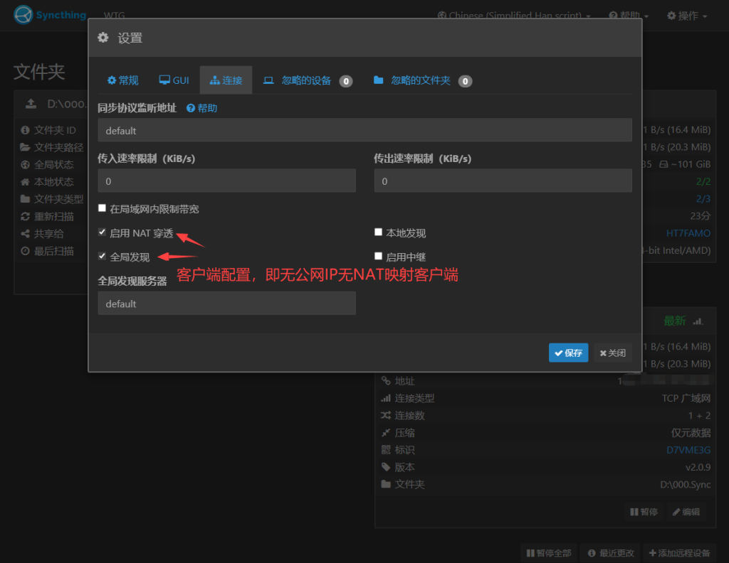
Task: Open the 帮助 dropdown in navbar
Action: click(629, 16)
